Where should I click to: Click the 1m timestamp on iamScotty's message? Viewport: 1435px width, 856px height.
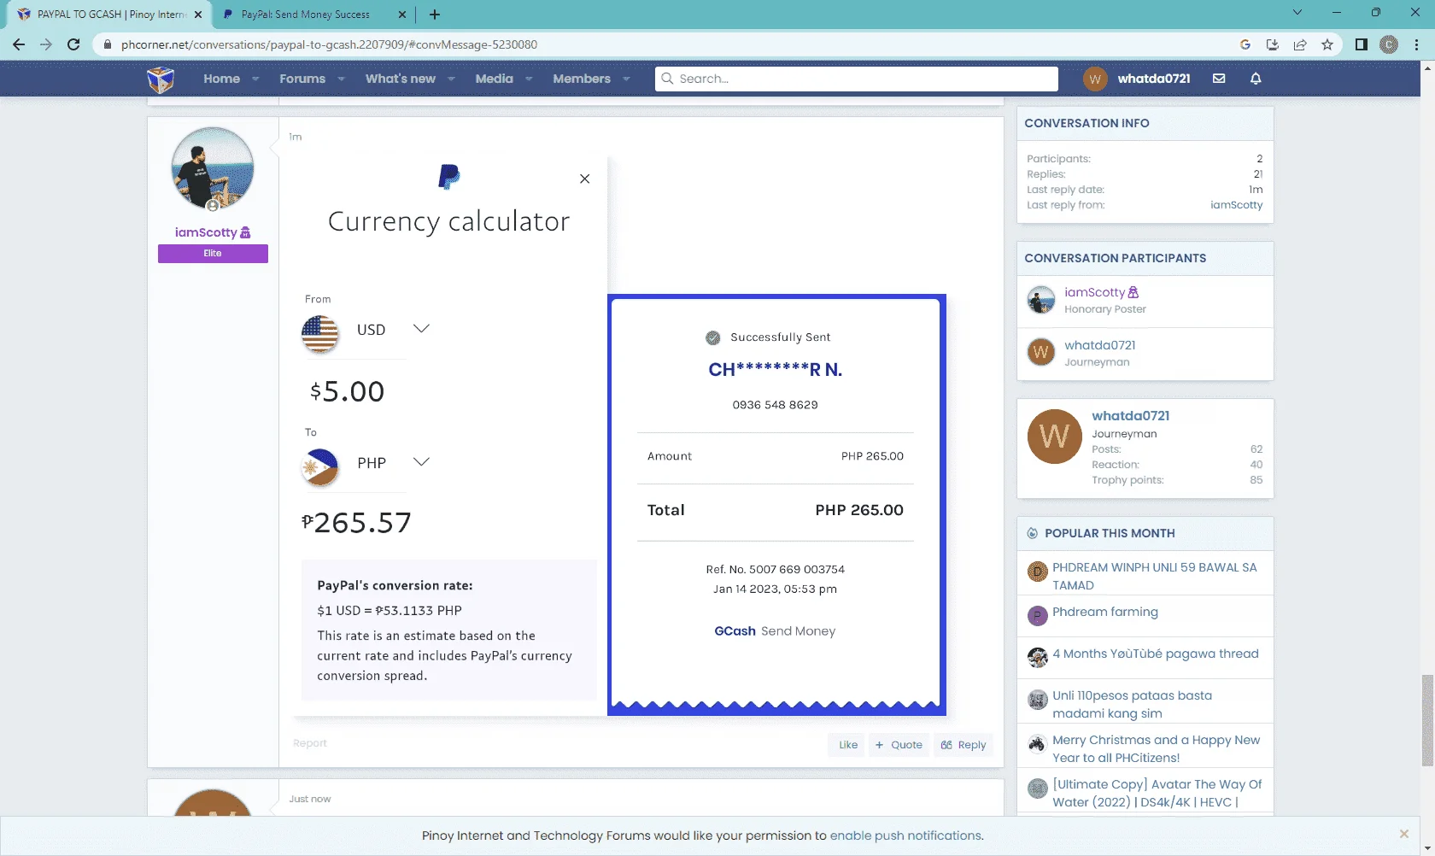tap(296, 137)
